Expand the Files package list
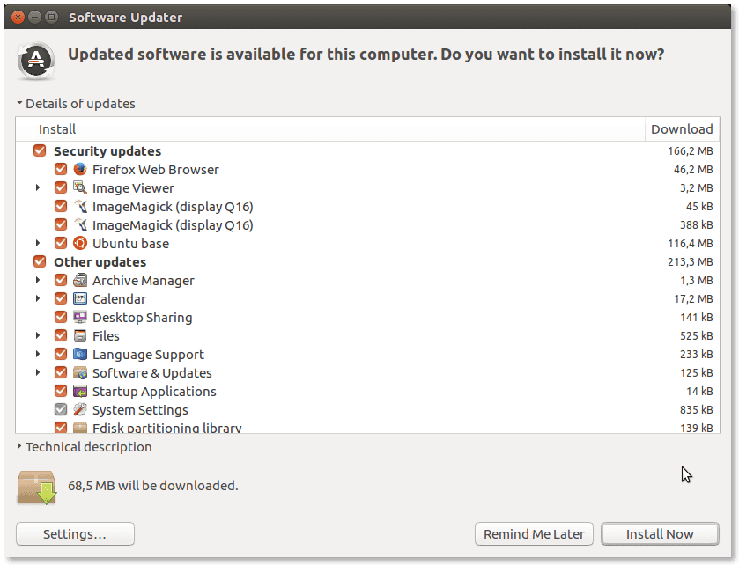The image size is (739, 565). click(38, 335)
